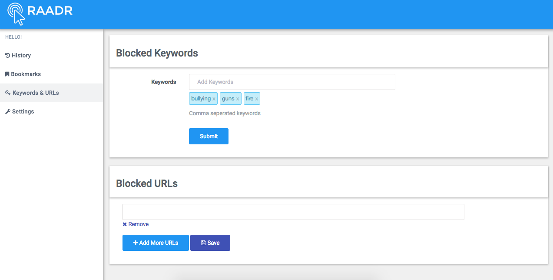553x280 pixels.
Task: Click the empty Blocked URLs text field
Action: coord(293,212)
